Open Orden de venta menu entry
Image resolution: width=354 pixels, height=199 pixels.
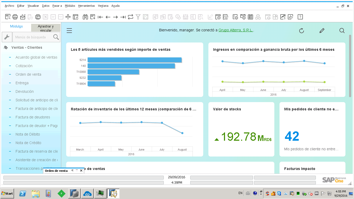28,74
